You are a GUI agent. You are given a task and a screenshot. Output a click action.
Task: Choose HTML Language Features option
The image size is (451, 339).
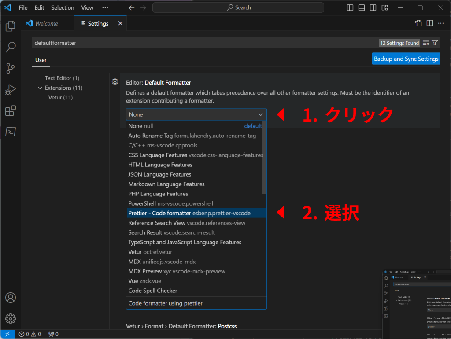pos(195,165)
